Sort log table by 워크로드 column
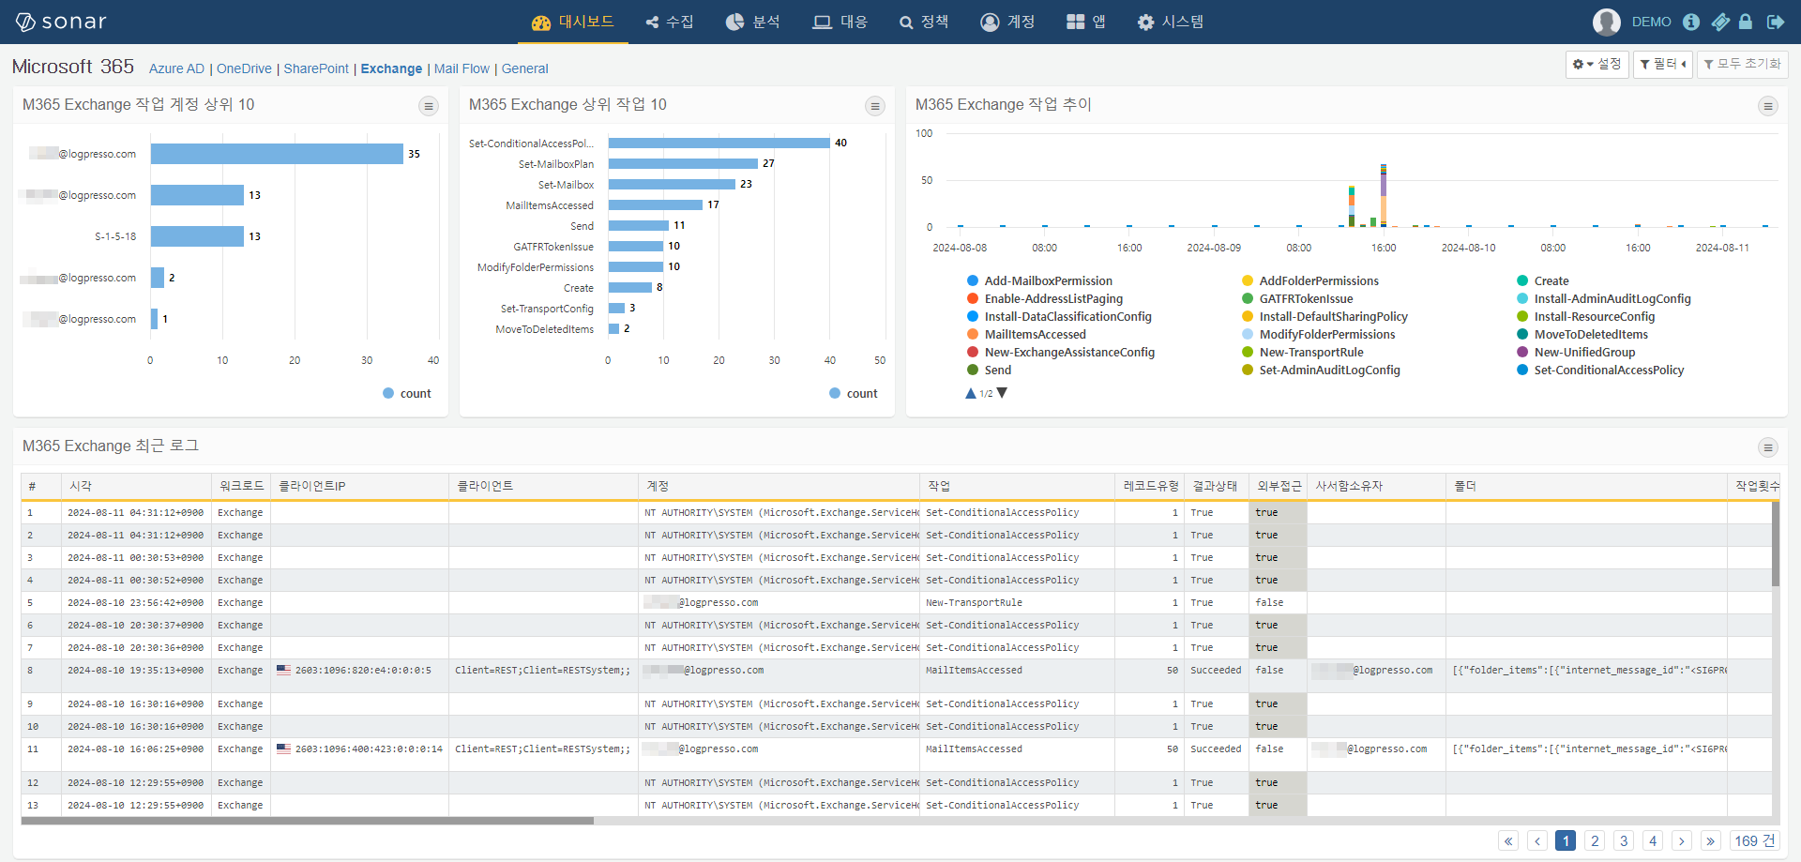This screenshot has width=1801, height=862. (241, 486)
